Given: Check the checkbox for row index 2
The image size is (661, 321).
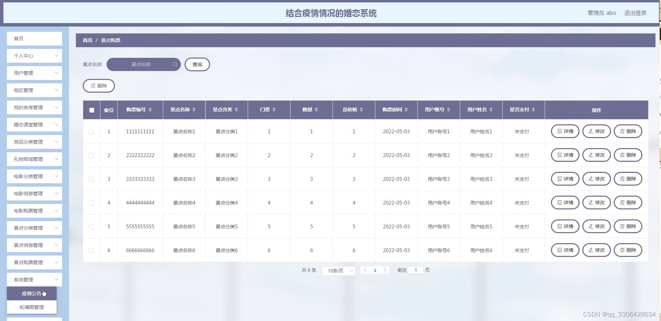Looking at the screenshot, I should pyautogui.click(x=91, y=155).
